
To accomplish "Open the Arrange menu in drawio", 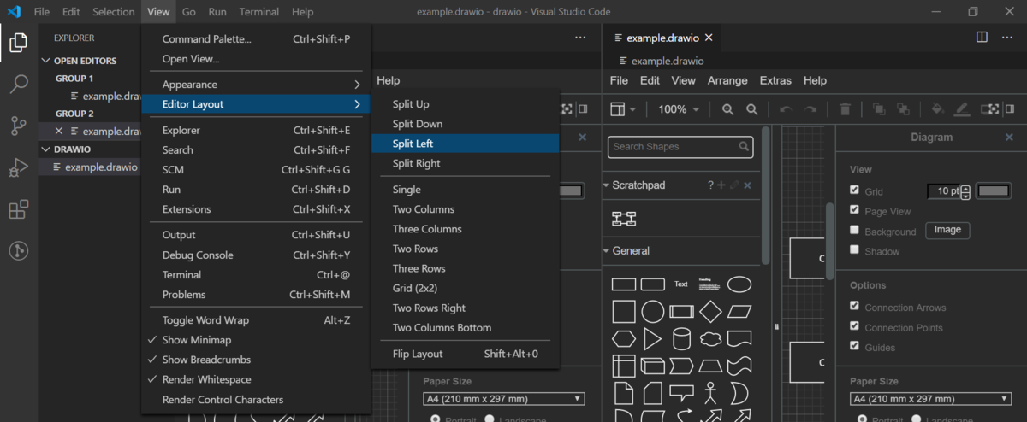I will pyautogui.click(x=727, y=80).
